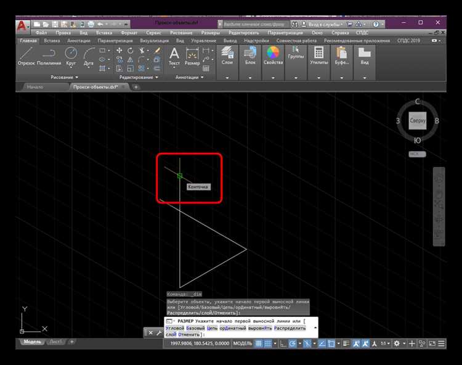Expand the Утилиты panel arrow

(x=319, y=78)
